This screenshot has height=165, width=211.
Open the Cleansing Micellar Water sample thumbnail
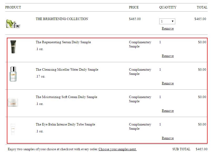pos(13,74)
